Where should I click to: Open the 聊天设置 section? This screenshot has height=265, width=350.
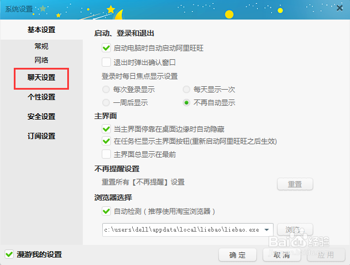41,78
